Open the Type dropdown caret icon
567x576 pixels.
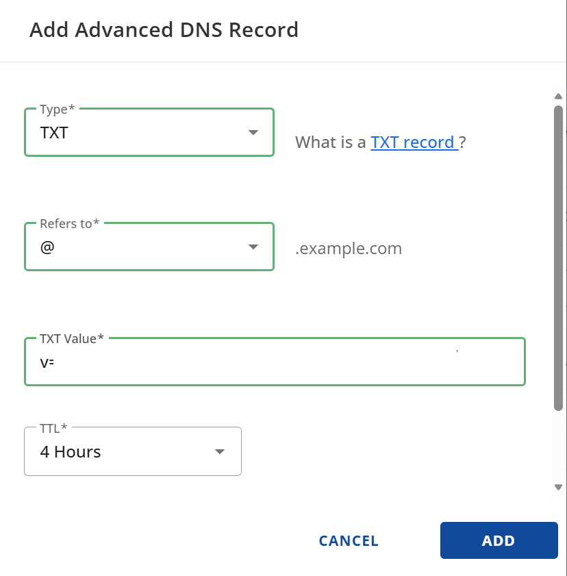tap(253, 132)
